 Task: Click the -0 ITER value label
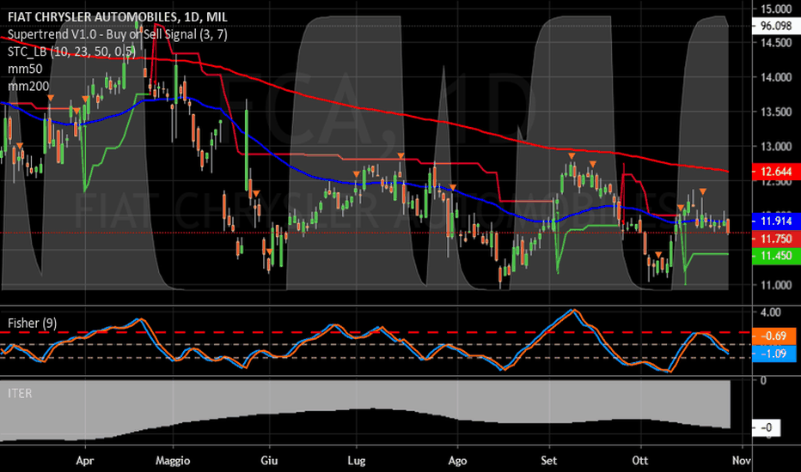coord(767,427)
